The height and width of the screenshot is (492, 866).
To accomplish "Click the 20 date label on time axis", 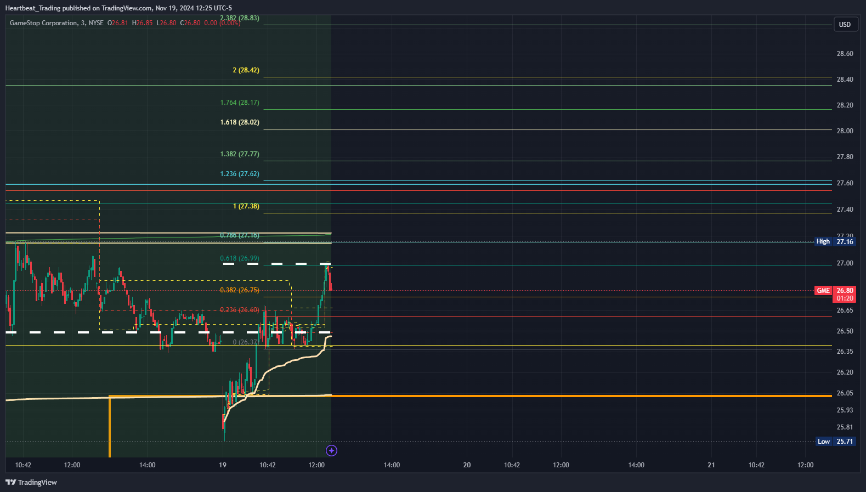I will coord(467,465).
